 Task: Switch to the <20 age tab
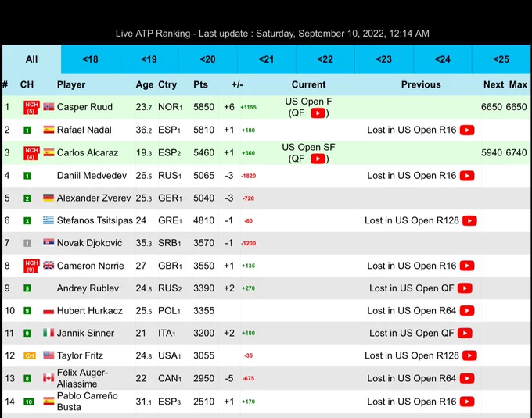207,59
